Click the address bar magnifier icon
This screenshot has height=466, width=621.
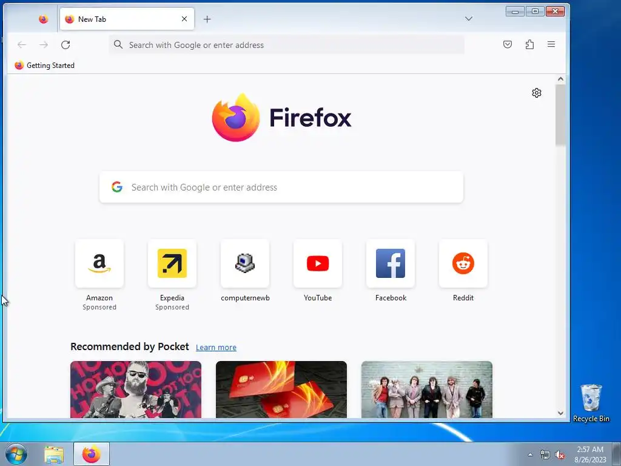(118, 44)
